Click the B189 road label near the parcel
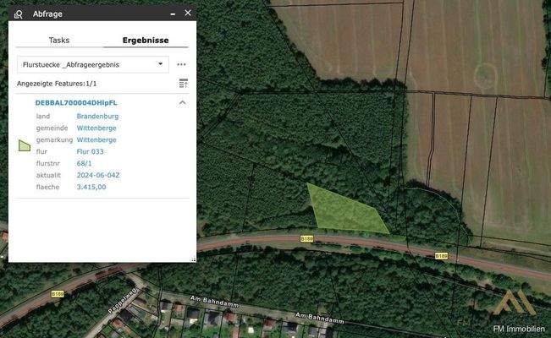Screen dimensions: 551x338 click(306, 239)
